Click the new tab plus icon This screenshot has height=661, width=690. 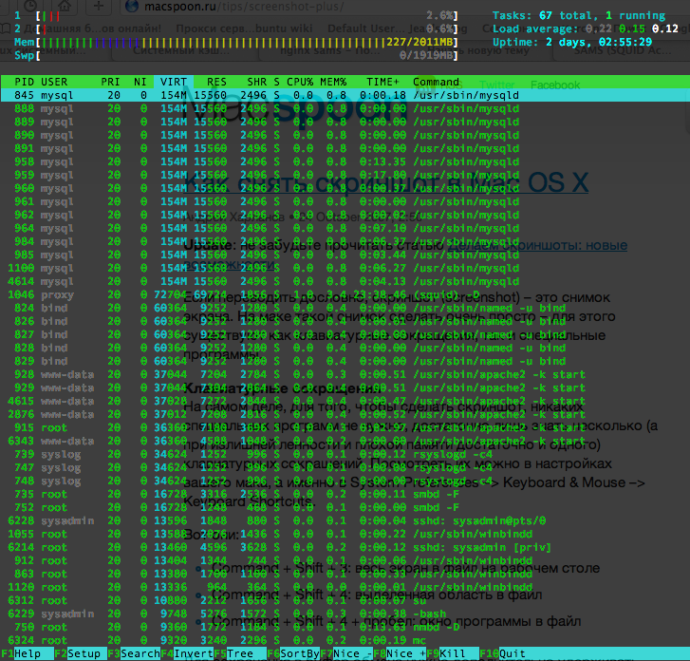(99, 6)
